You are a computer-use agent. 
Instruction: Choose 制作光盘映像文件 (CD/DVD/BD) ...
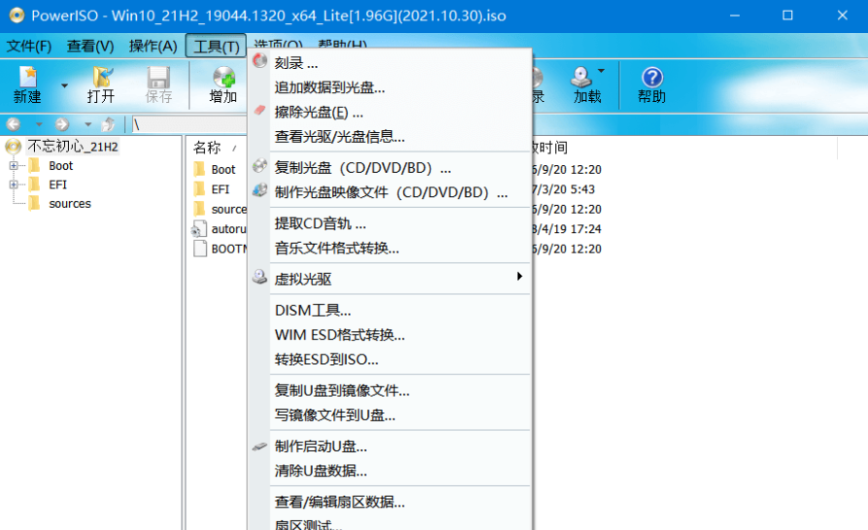pos(390,192)
